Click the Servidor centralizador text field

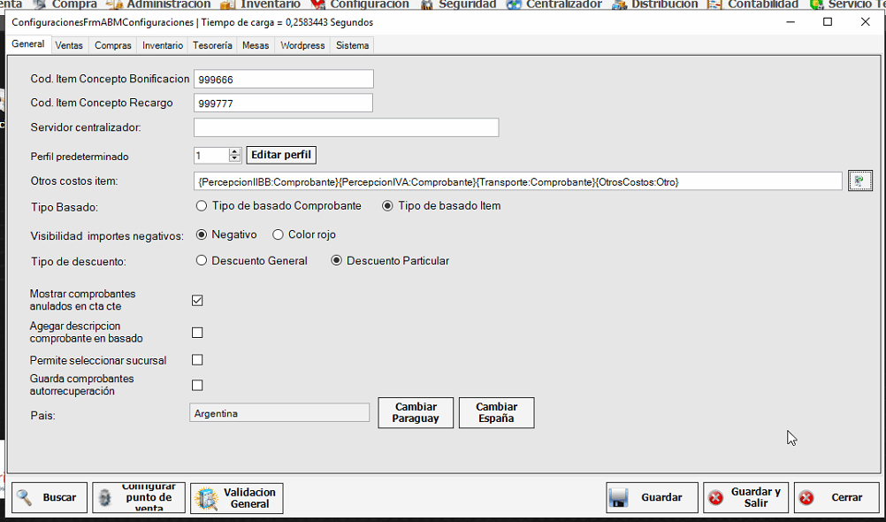pyautogui.click(x=346, y=127)
